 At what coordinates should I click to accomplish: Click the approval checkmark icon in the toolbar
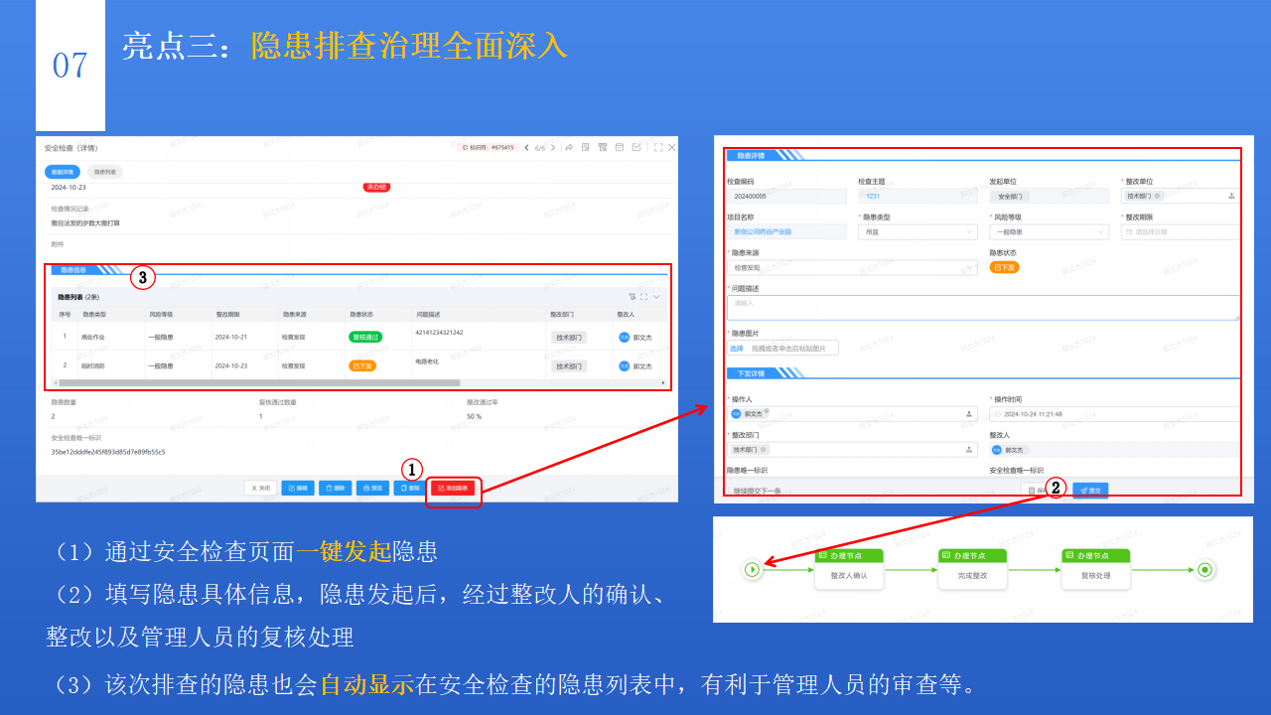(x=637, y=147)
